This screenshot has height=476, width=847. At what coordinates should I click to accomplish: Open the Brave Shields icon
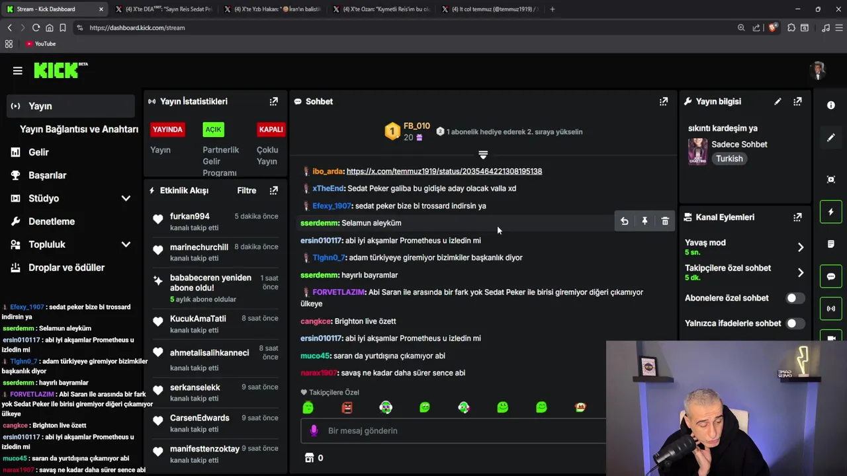click(772, 28)
